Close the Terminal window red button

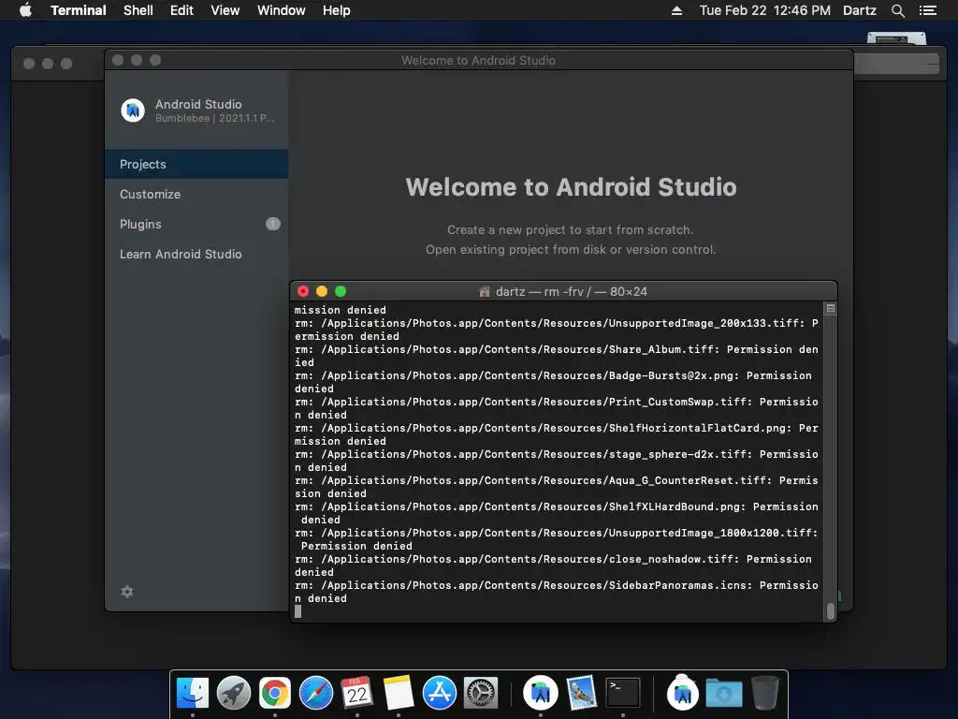[x=303, y=292]
